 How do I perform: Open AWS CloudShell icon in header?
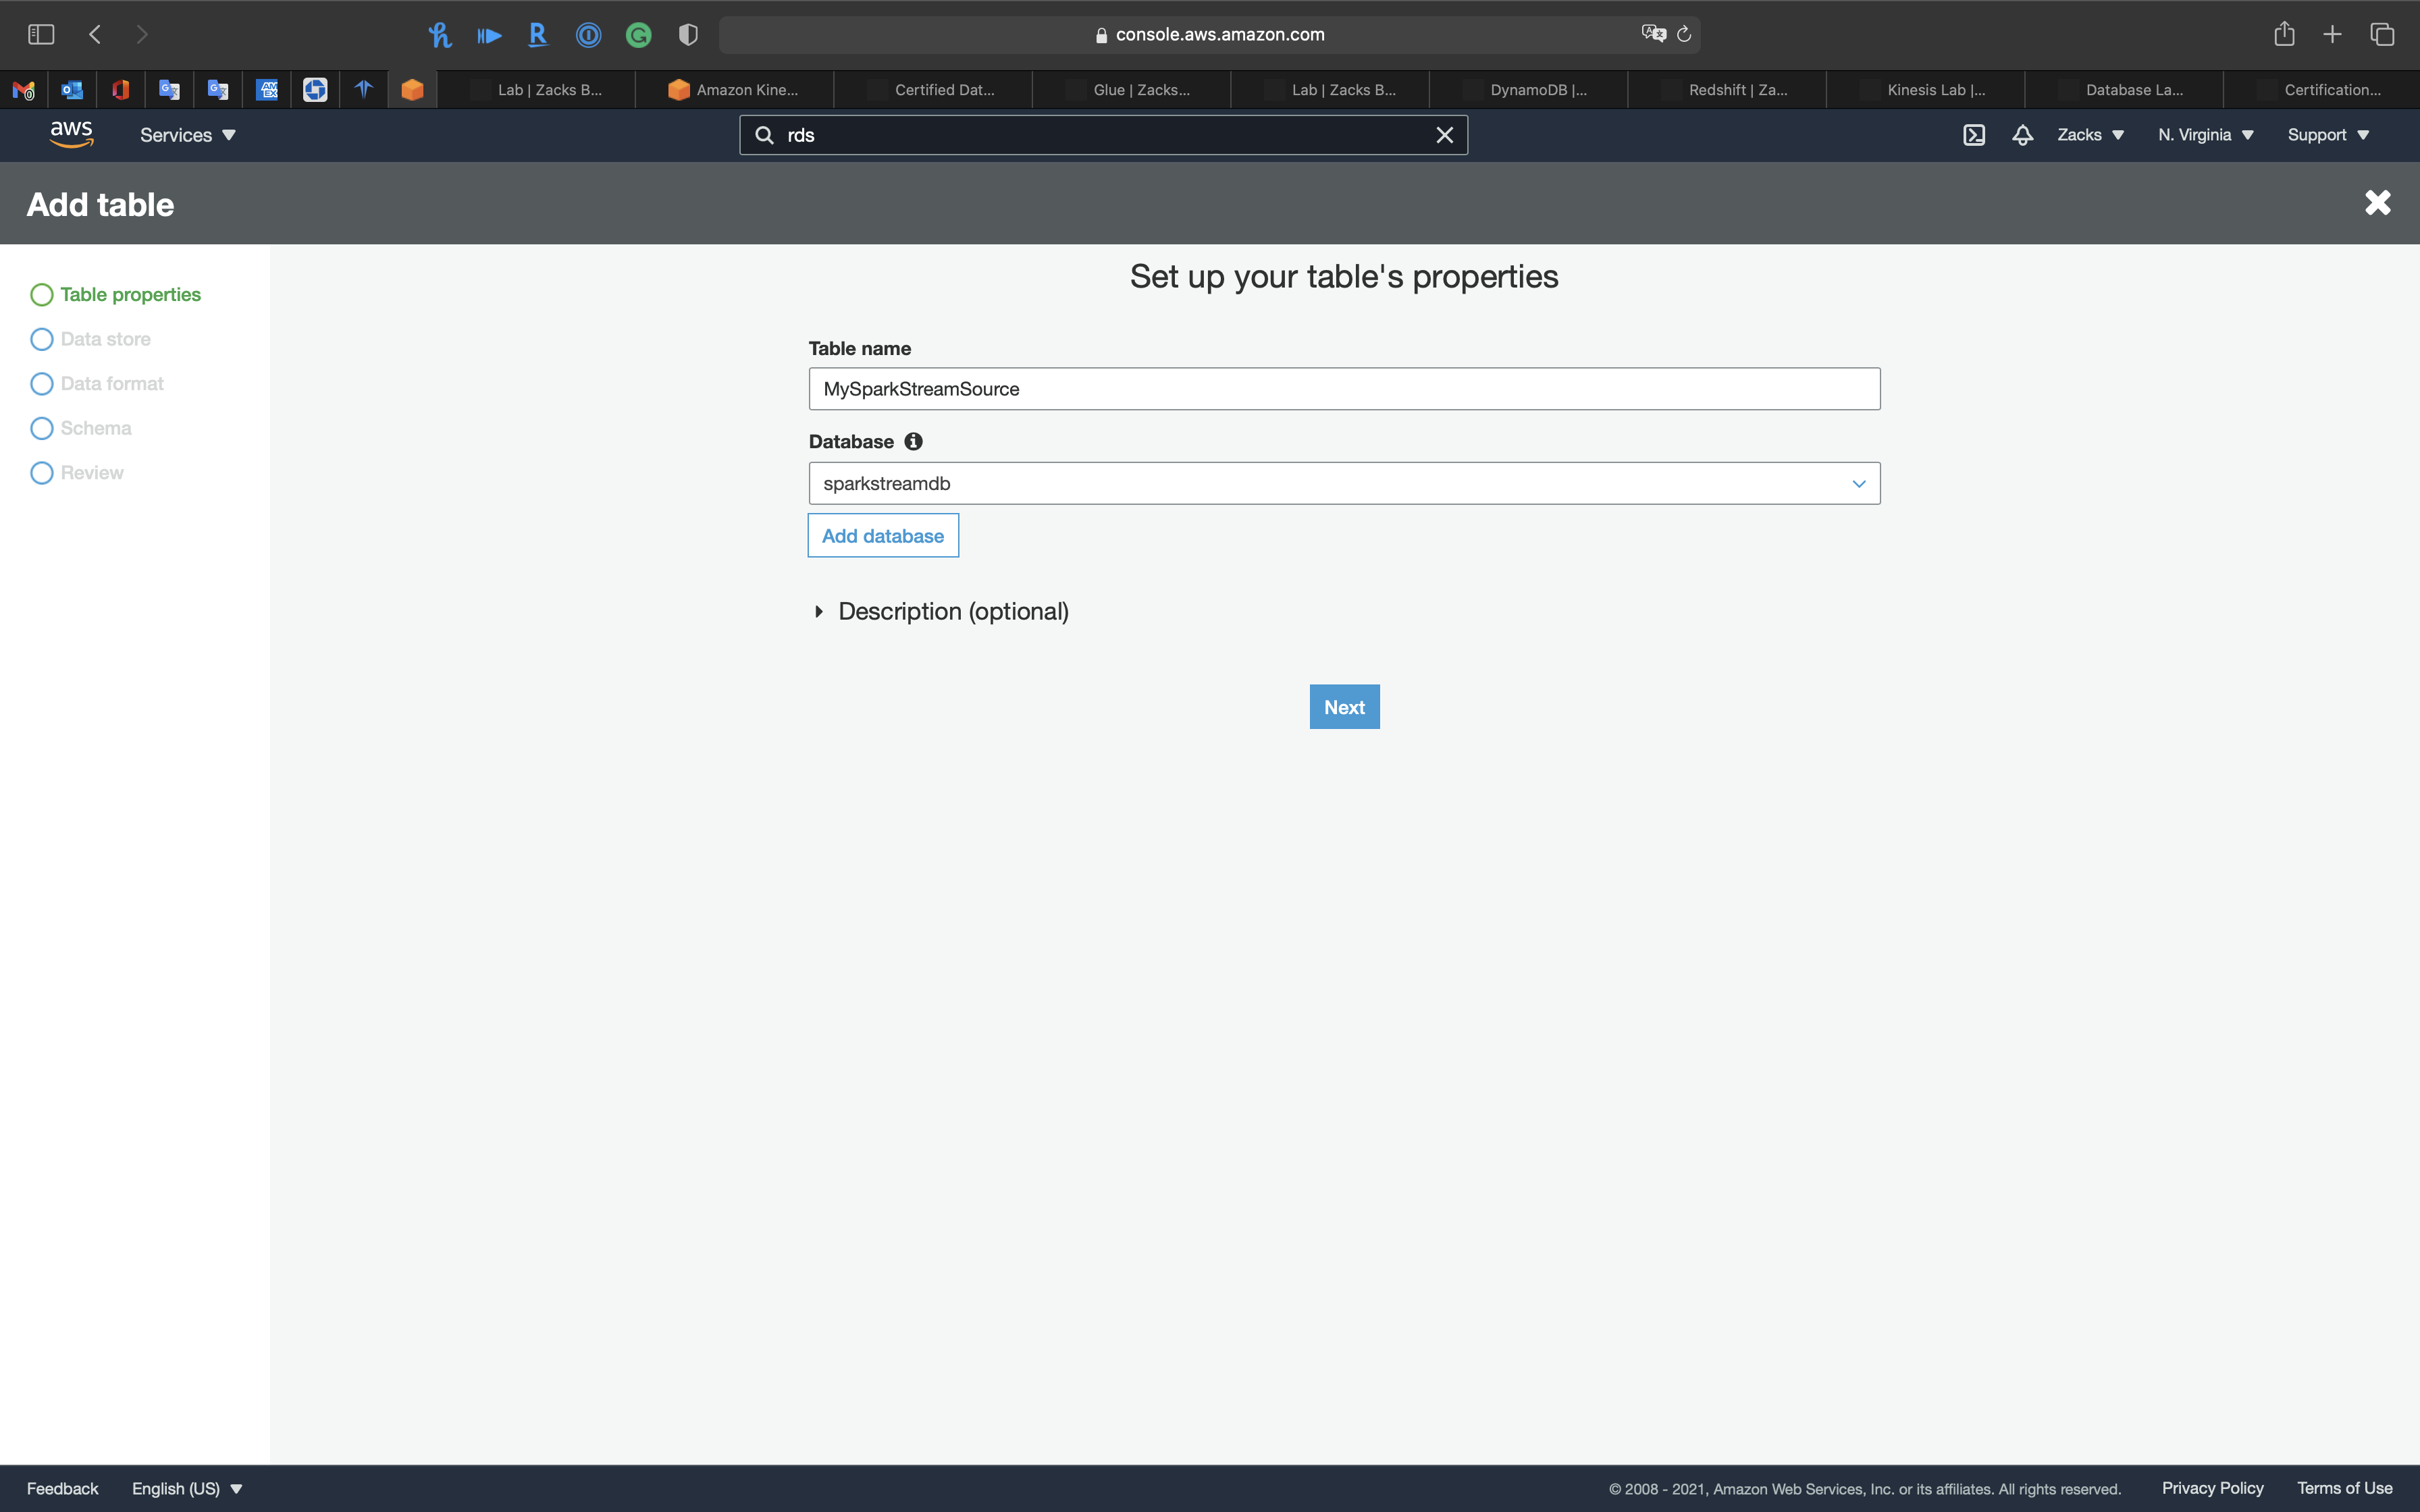(x=1973, y=135)
